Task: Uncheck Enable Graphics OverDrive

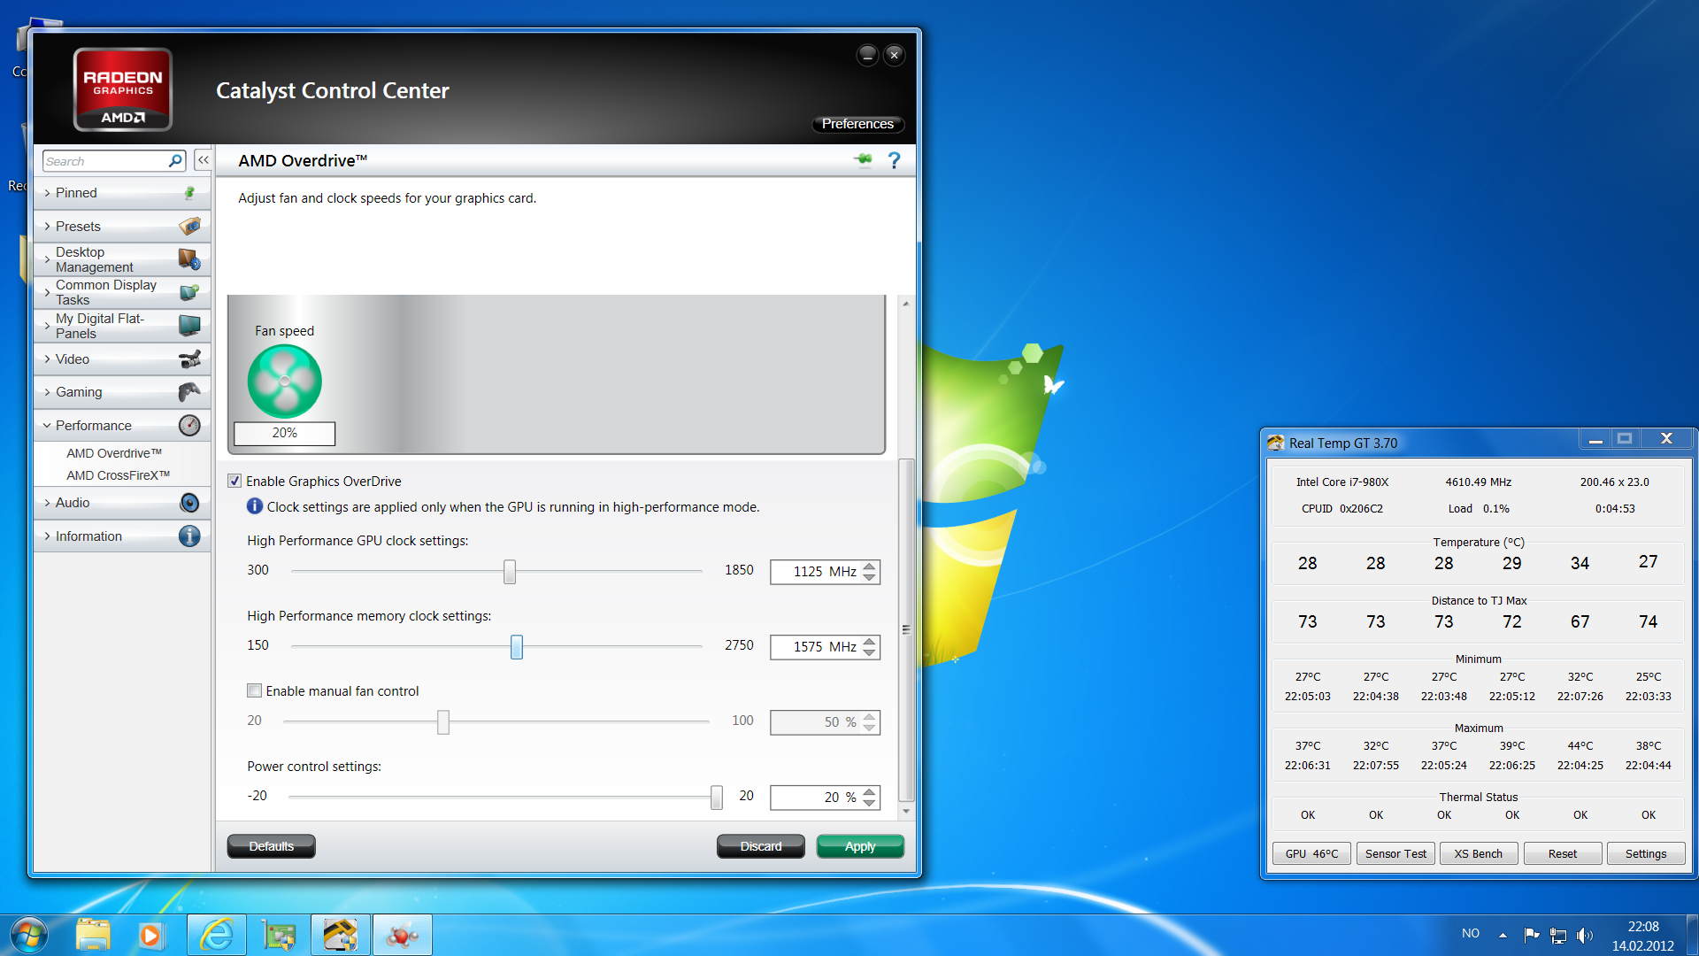Action: point(234,481)
